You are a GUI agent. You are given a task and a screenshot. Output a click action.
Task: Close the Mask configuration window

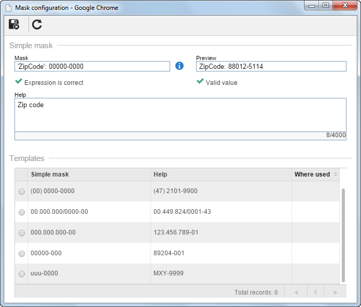click(345, 6)
